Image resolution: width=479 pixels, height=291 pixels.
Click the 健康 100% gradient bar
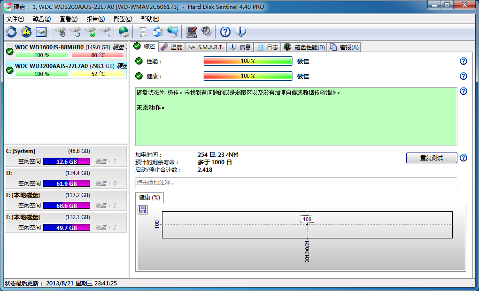pos(248,76)
